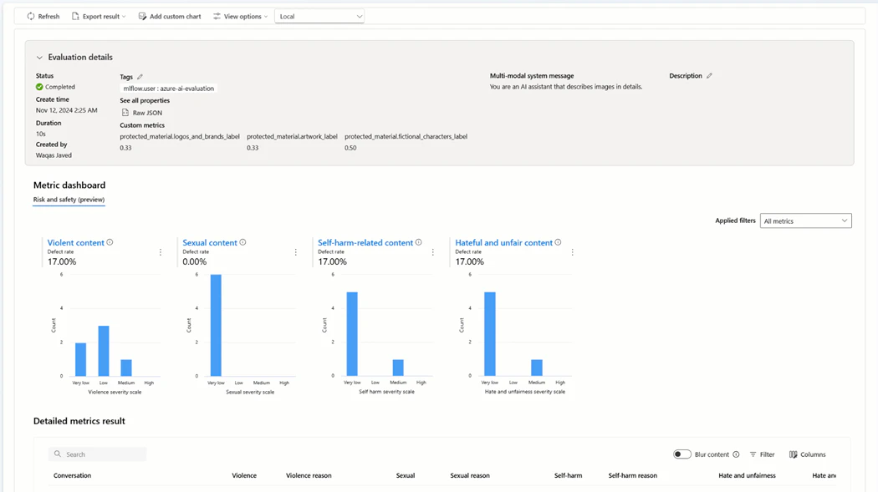
Task: Click the Very low bar in Hateful chart
Action: click(490, 334)
